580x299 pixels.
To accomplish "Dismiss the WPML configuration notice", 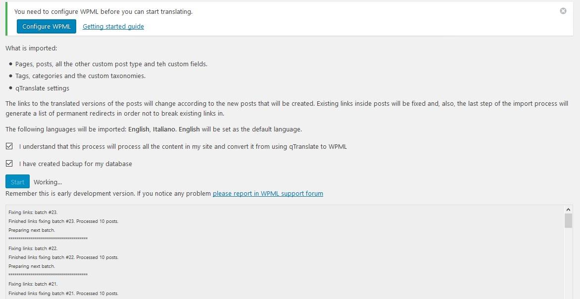I will tap(563, 11).
